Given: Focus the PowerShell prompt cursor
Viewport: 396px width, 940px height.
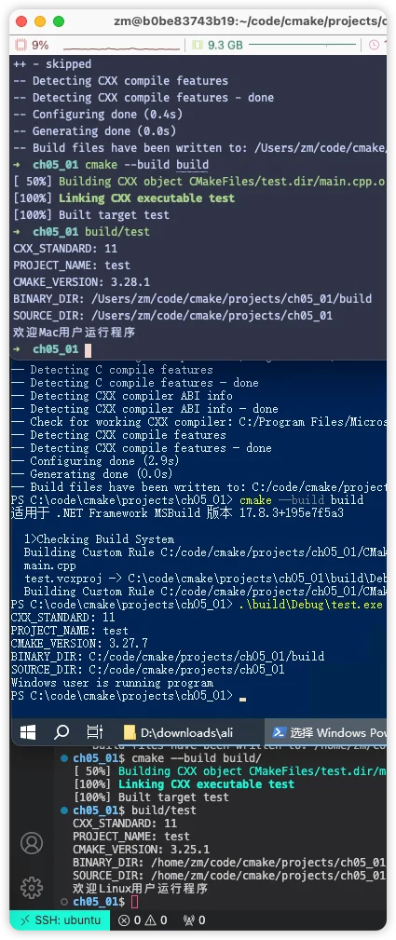Looking at the screenshot, I should pos(242,698).
